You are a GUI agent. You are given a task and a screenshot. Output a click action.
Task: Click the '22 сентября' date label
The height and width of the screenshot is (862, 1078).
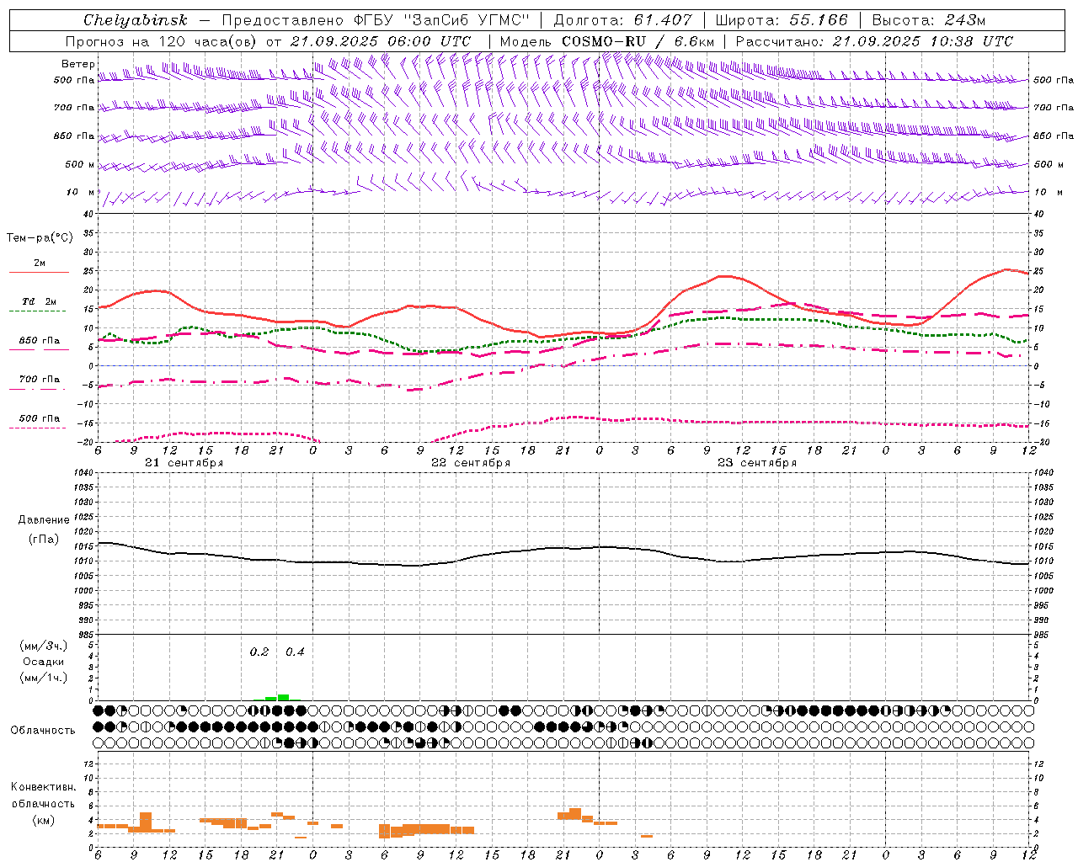pyautogui.click(x=471, y=463)
